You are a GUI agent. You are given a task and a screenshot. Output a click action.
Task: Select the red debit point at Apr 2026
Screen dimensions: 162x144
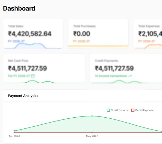pyautogui.click(x=14, y=132)
